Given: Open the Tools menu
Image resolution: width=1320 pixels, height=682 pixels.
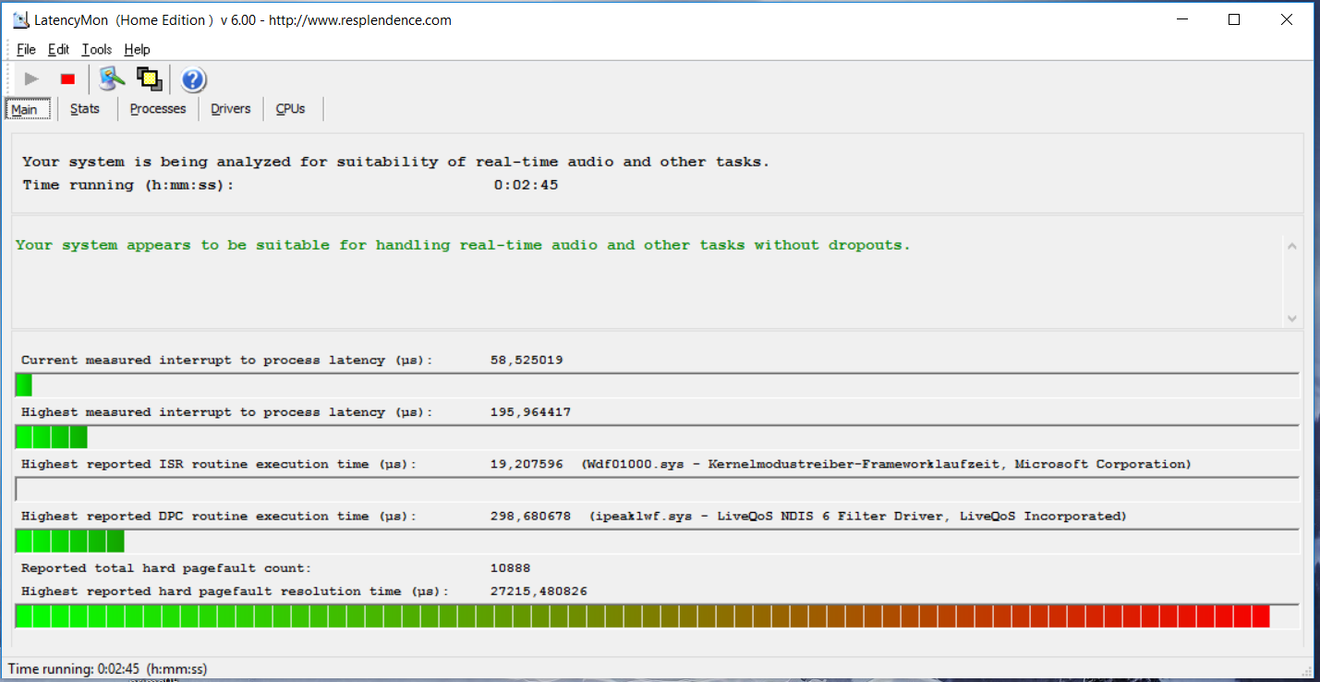Looking at the screenshot, I should pos(96,50).
